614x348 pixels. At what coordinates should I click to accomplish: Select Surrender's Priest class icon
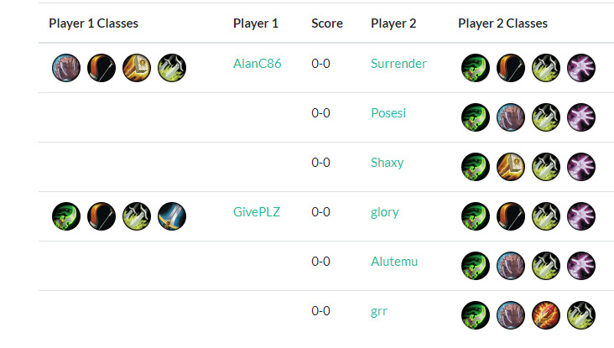pyautogui.click(x=581, y=68)
